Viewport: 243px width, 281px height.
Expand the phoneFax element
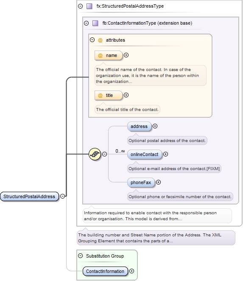pyautogui.click(x=159, y=182)
